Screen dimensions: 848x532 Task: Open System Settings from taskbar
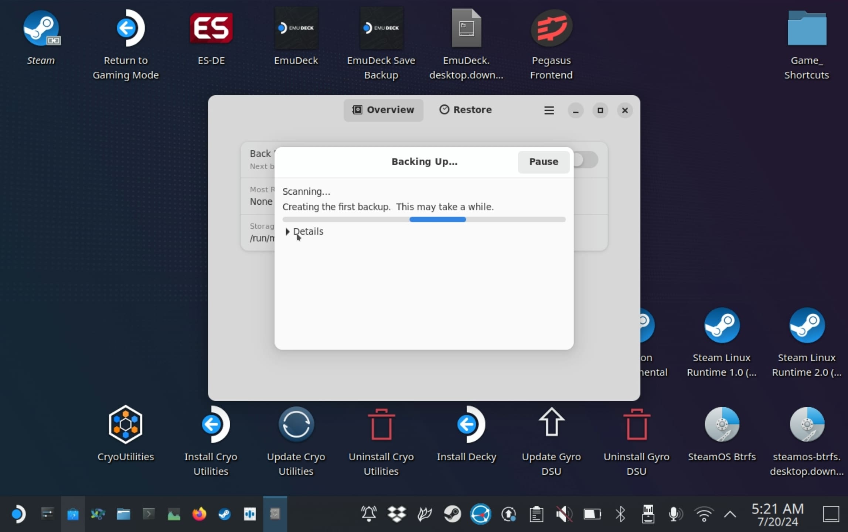point(47,514)
